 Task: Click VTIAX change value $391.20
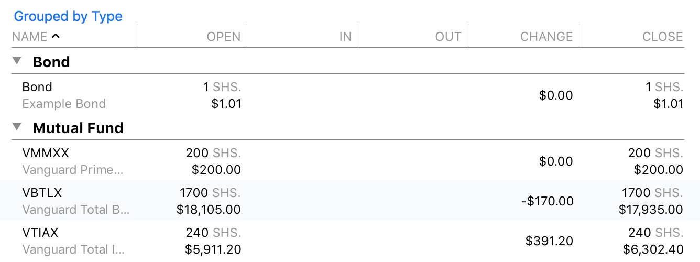[549, 241]
